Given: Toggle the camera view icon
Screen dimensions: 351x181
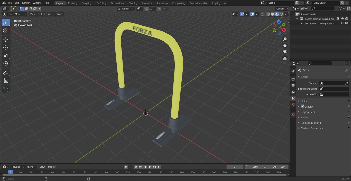Looking at the screenshot, I should pyautogui.click(x=285, y=52).
